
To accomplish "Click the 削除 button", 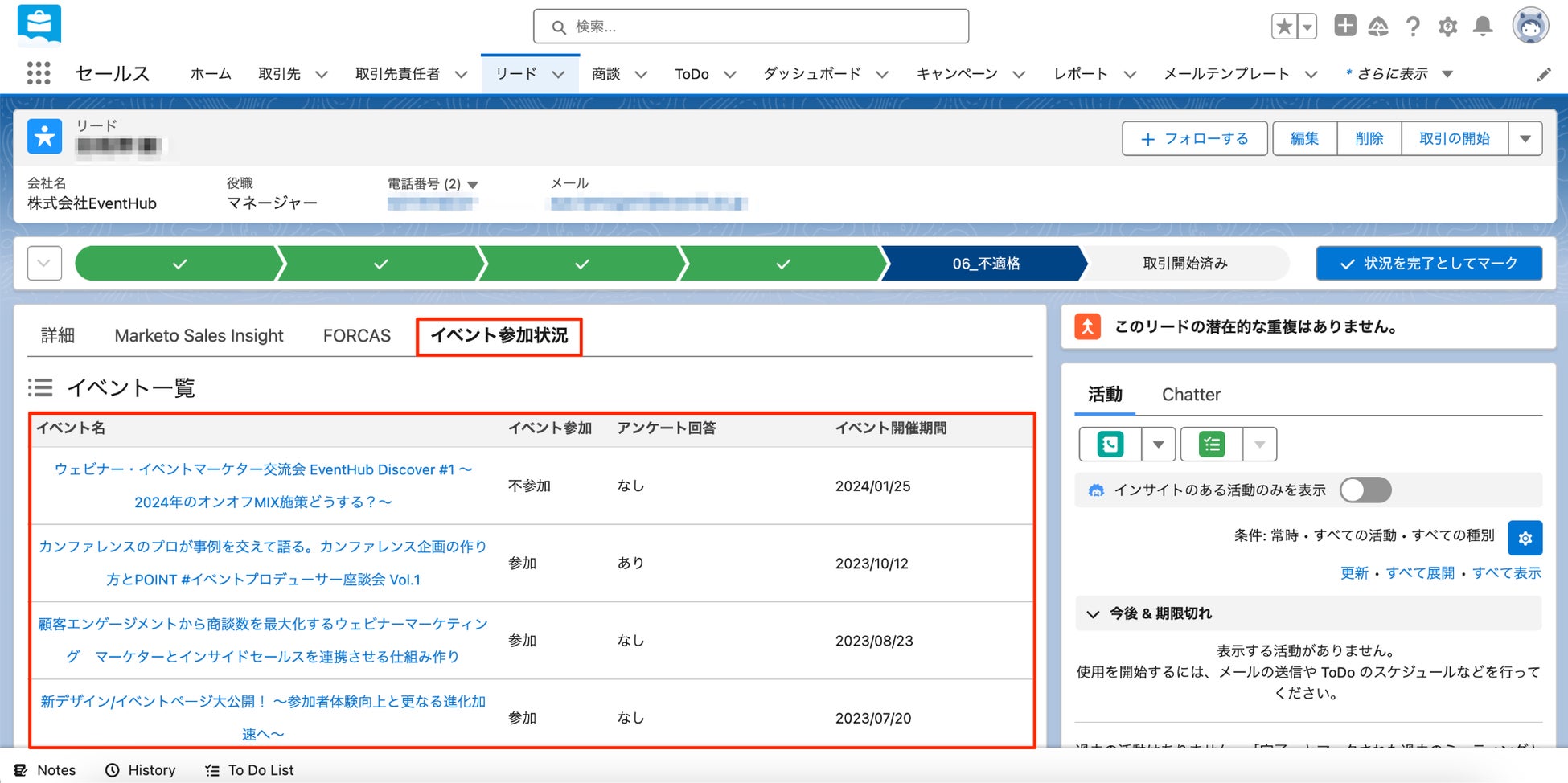I will pyautogui.click(x=1369, y=138).
